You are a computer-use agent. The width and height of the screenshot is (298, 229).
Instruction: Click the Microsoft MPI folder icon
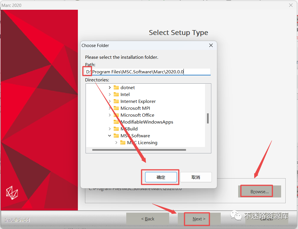[116, 108]
